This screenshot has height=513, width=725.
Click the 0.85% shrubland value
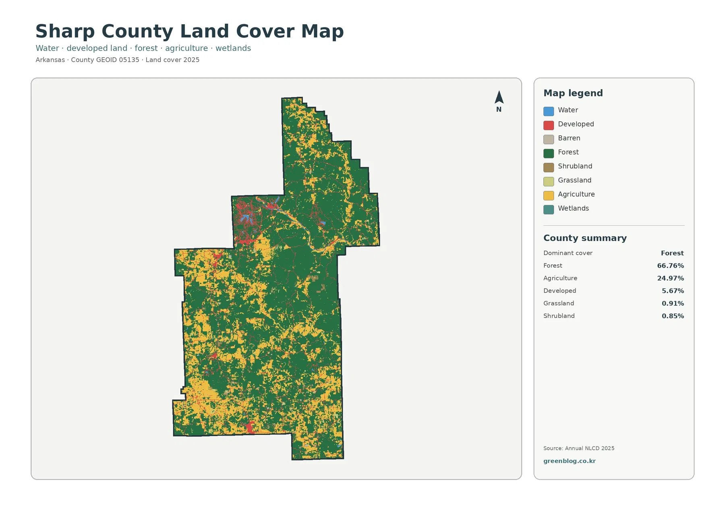pos(673,316)
